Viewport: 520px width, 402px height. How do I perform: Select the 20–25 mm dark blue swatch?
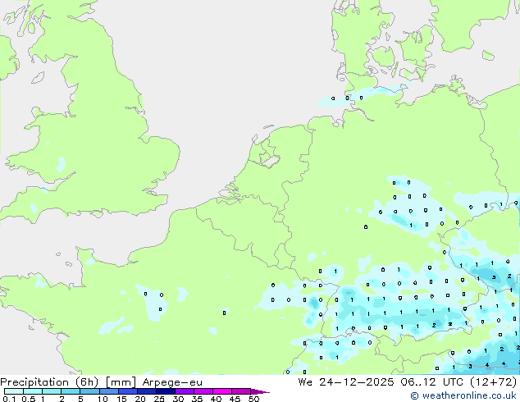tap(146, 391)
